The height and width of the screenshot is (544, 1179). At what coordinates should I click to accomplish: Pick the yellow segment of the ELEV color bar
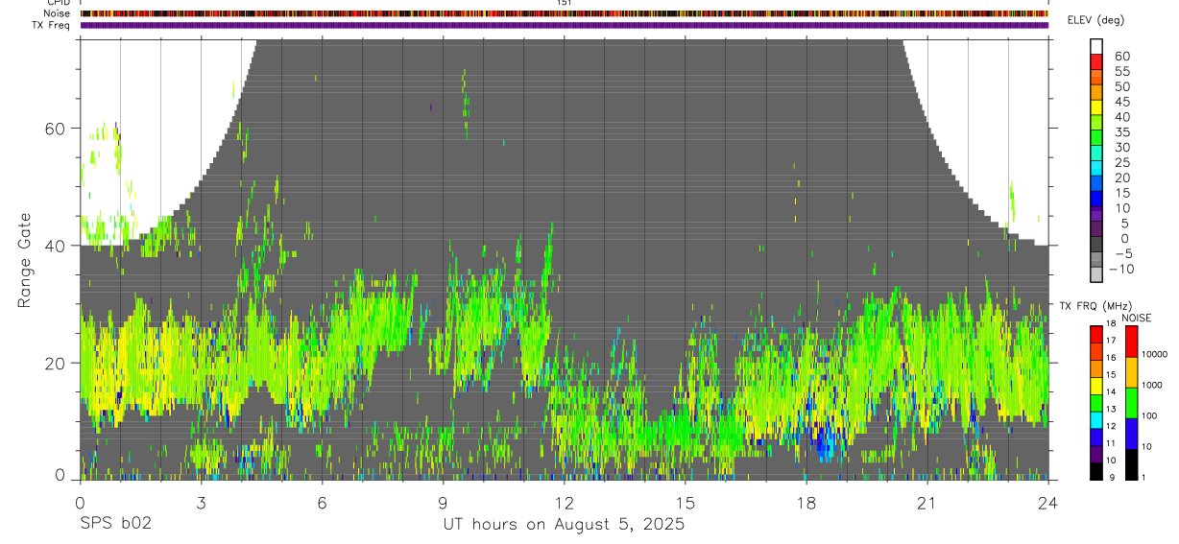[x=1096, y=108]
